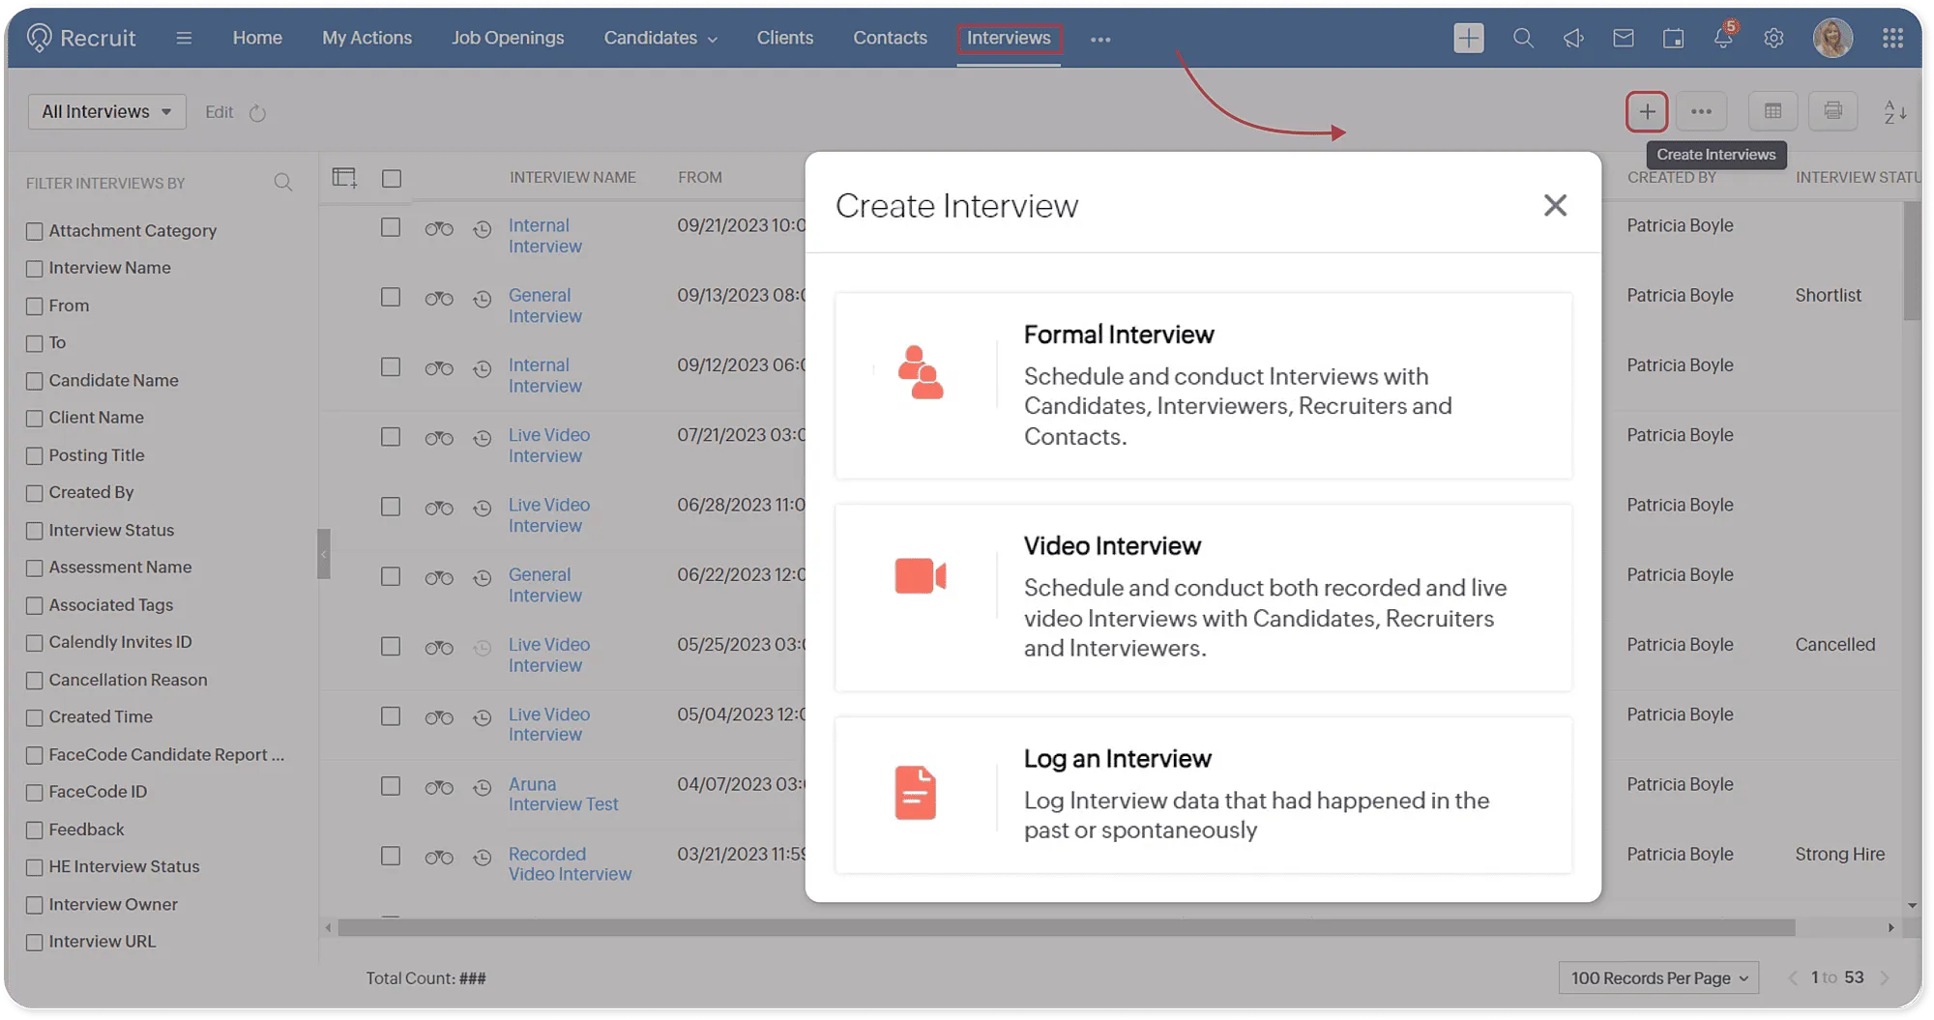This screenshot has height=1020, width=1934.
Task: Click the search magnifier in top bar
Action: point(1523,39)
